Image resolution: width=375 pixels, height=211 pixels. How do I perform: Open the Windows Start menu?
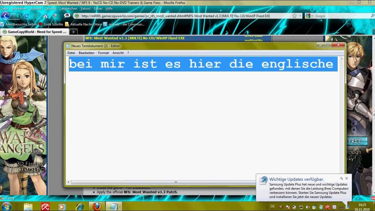click(6, 207)
